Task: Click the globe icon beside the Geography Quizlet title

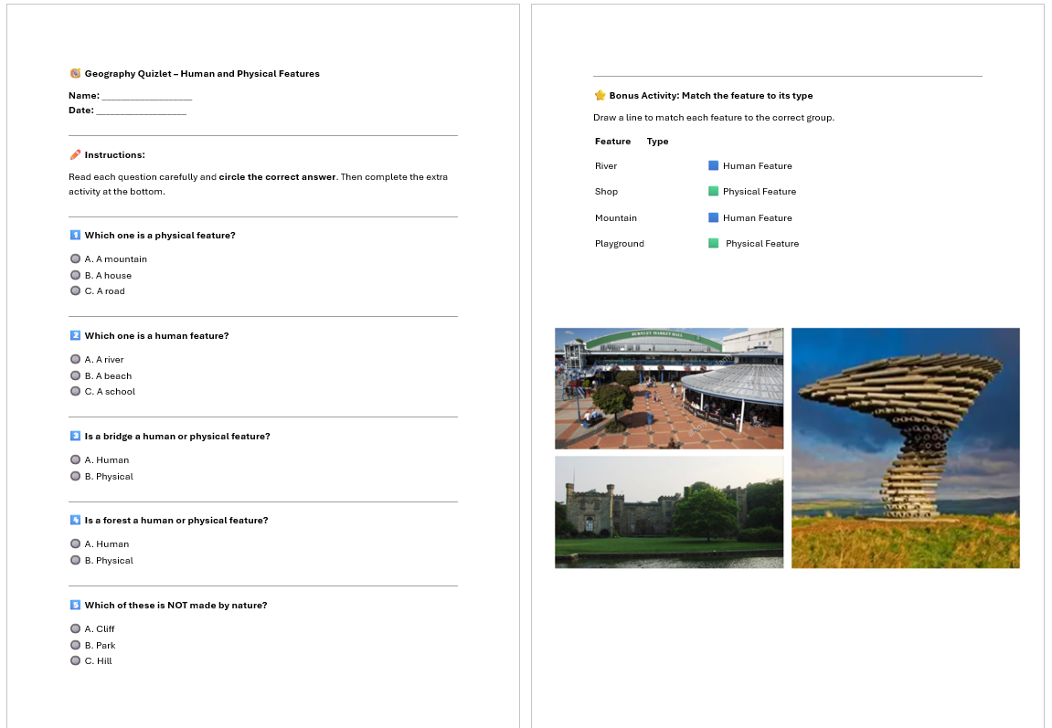Action: click(75, 73)
